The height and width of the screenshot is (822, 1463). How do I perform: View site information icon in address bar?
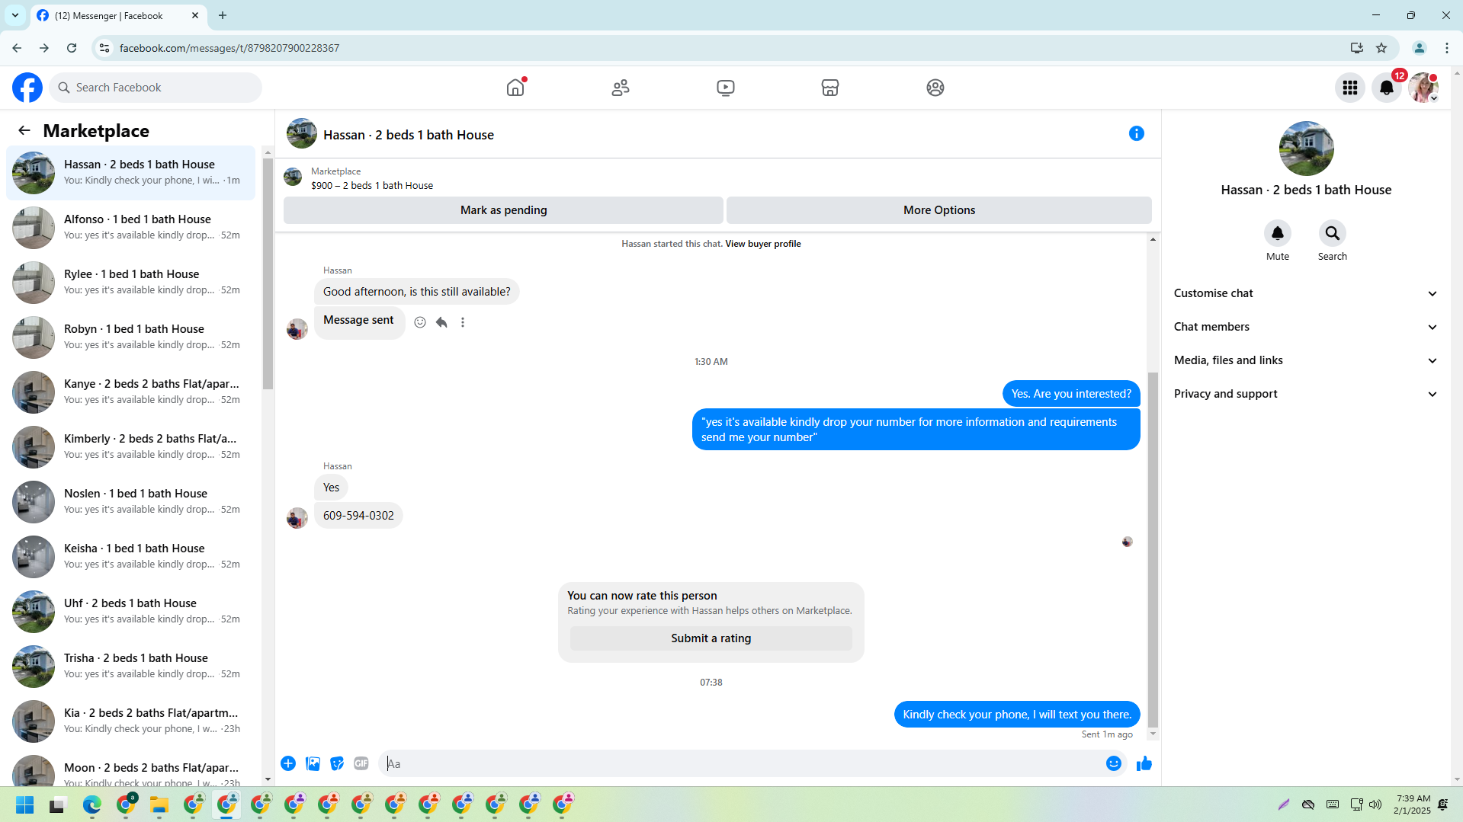[x=104, y=48]
